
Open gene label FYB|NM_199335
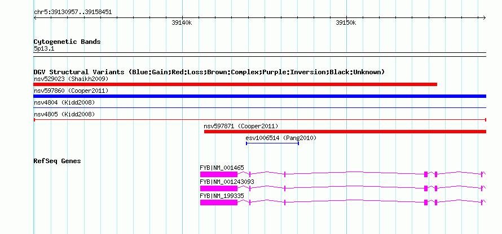click(x=222, y=196)
